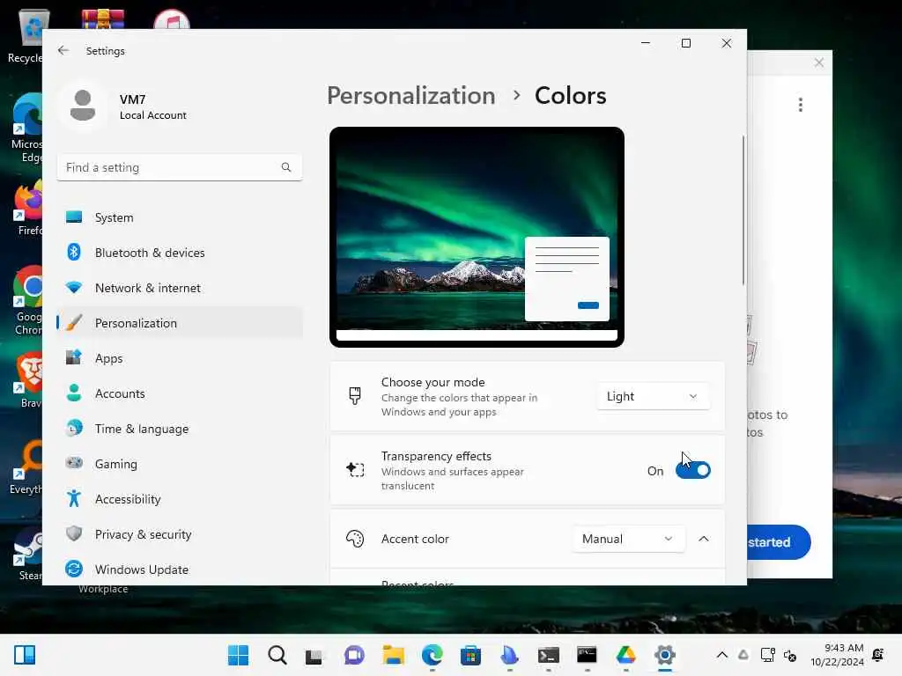Click the started button in the background window
The image size is (902, 676).
[779, 542]
